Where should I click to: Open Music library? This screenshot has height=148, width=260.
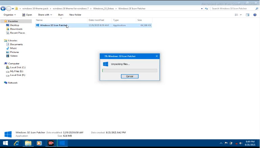pos(14,48)
